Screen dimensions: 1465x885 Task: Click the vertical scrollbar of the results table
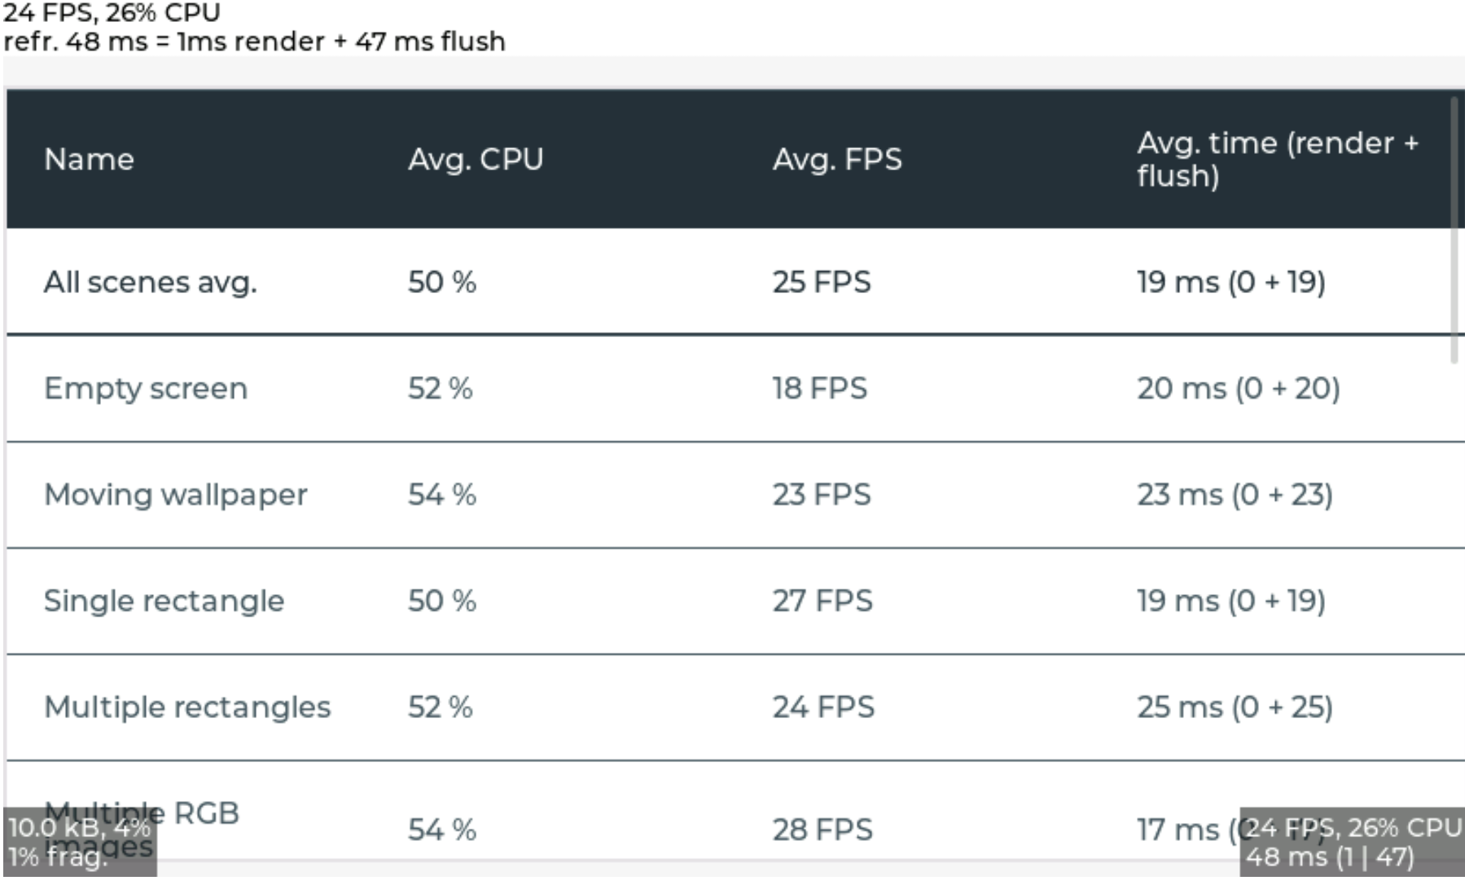pos(1454,230)
